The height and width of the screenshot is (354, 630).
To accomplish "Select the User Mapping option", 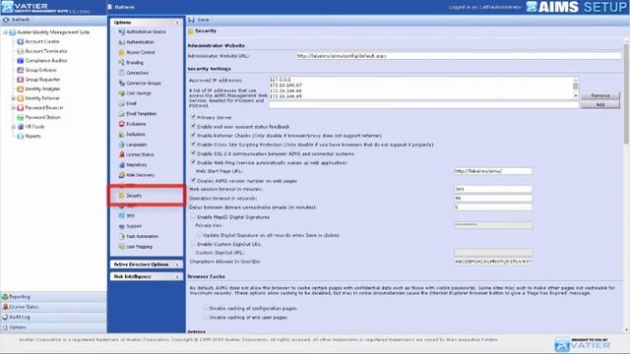I will pos(139,247).
